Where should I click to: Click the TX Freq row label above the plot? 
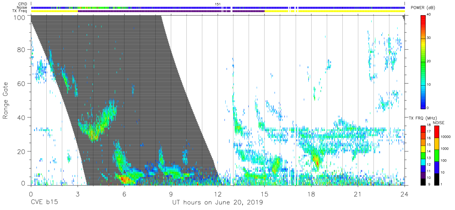(19, 11)
